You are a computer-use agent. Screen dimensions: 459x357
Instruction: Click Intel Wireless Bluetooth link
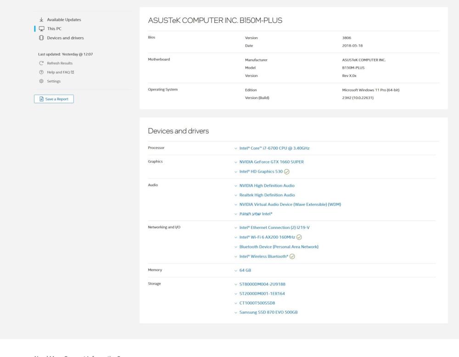pyautogui.click(x=264, y=257)
